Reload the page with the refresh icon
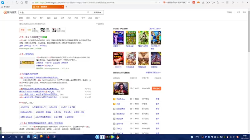 click(17, 2)
